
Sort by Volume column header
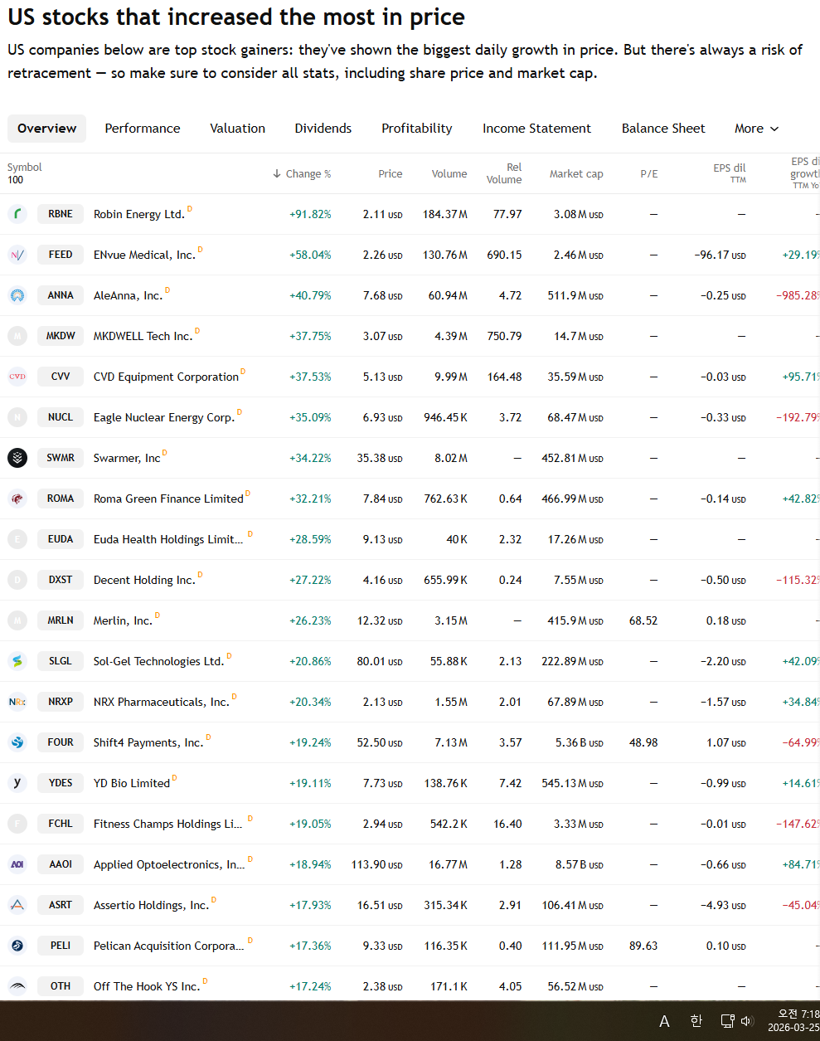(449, 174)
